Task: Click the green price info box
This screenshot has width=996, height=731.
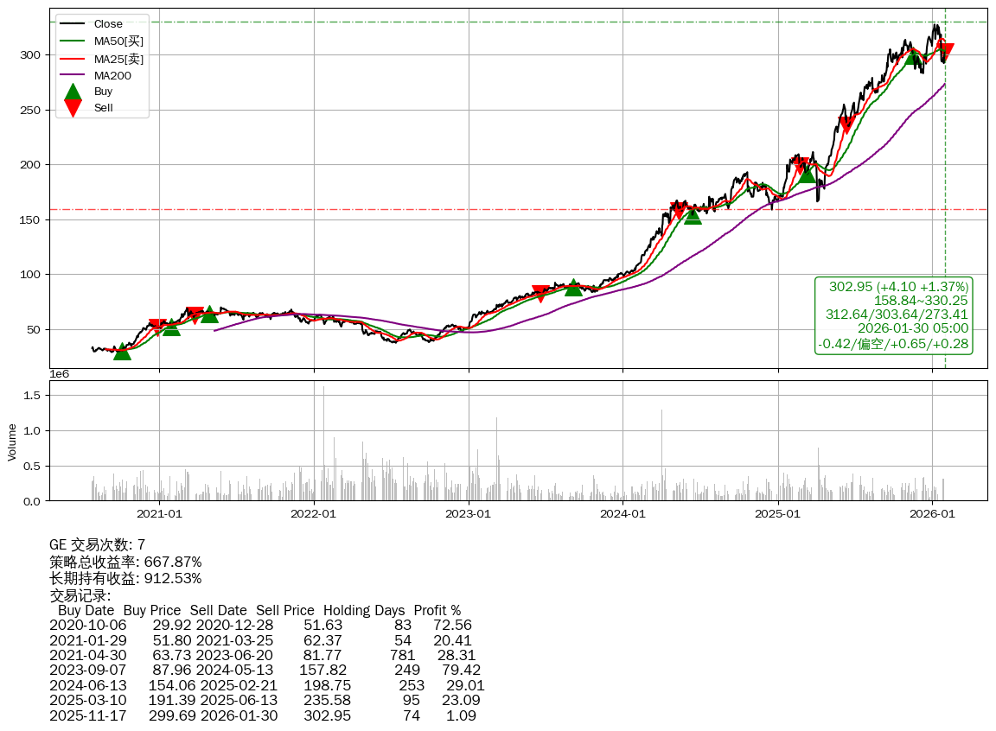Action: [x=894, y=315]
